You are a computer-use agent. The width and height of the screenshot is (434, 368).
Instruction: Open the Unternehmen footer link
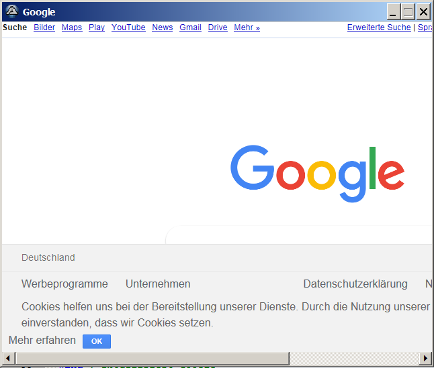(158, 284)
